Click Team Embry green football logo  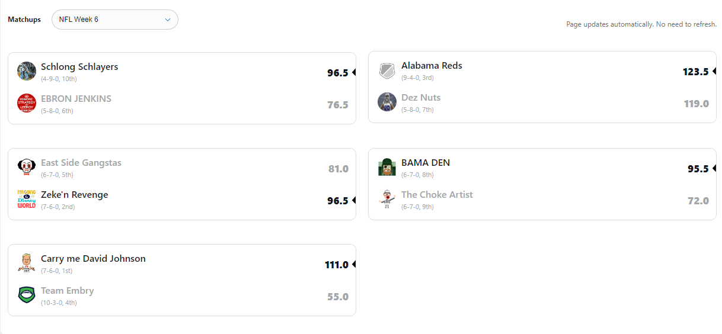(x=27, y=295)
